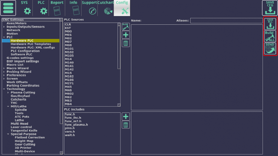Image resolution: width=278 pixels, height=156 pixels.
Task: Select M101 PLC source
Action: pyautogui.click(x=69, y=49)
